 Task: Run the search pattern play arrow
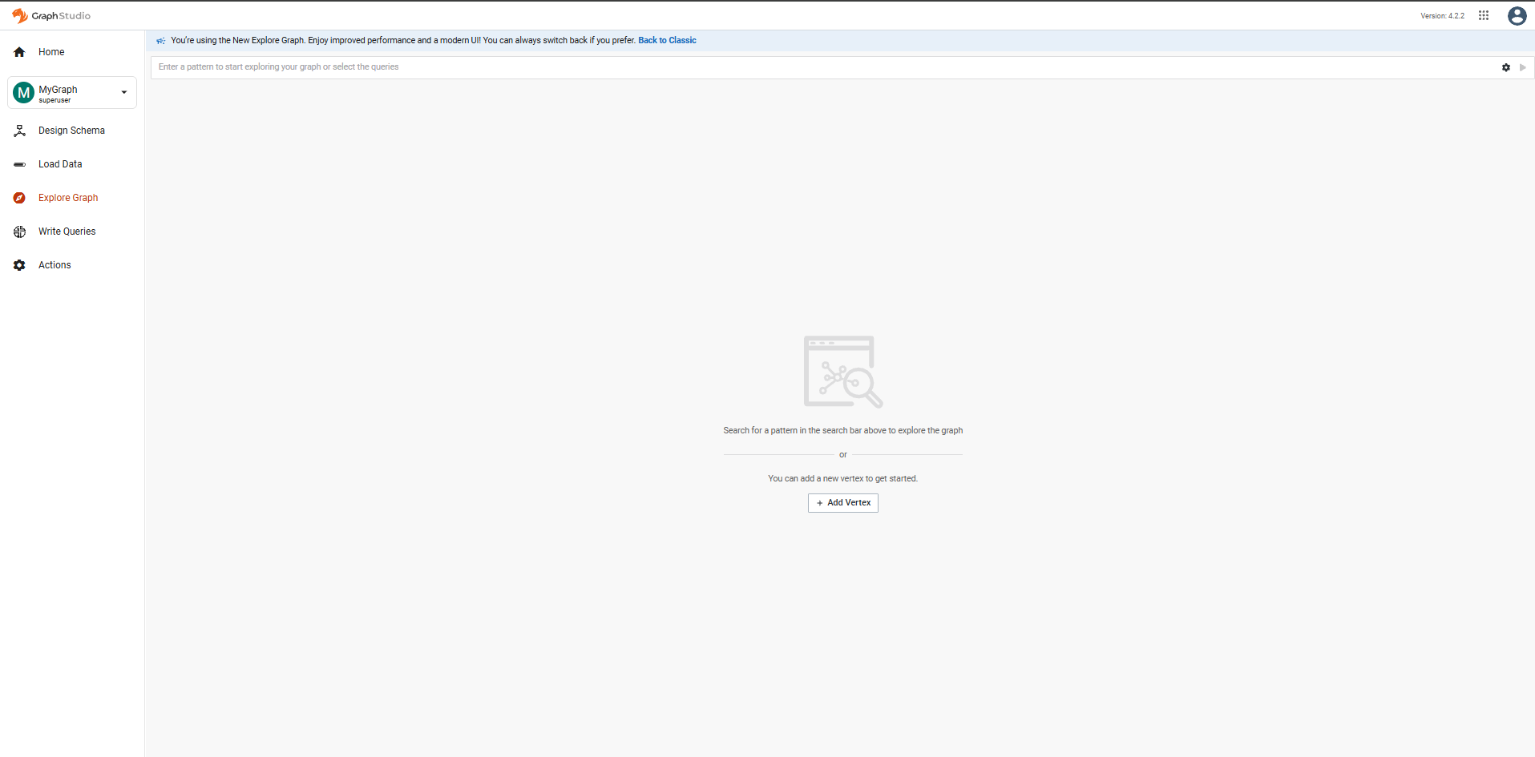pyautogui.click(x=1523, y=67)
